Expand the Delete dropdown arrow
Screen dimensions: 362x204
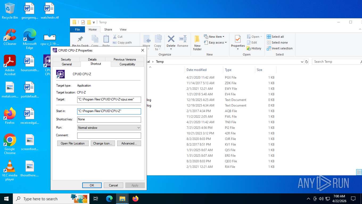[171, 49]
